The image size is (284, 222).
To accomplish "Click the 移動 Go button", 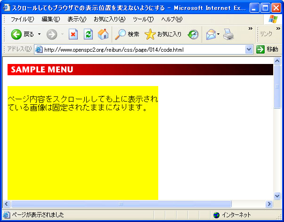I will coord(267,49).
